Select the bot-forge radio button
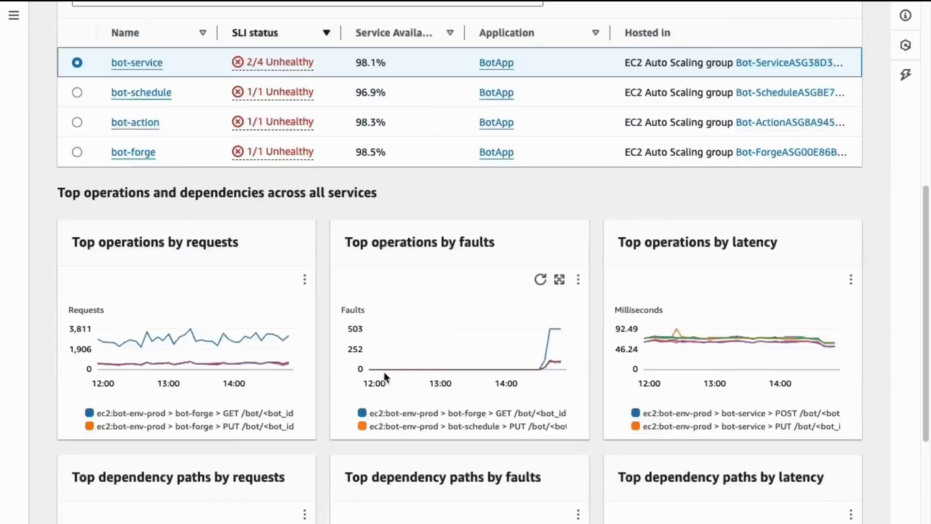The width and height of the screenshot is (931, 524). (77, 152)
